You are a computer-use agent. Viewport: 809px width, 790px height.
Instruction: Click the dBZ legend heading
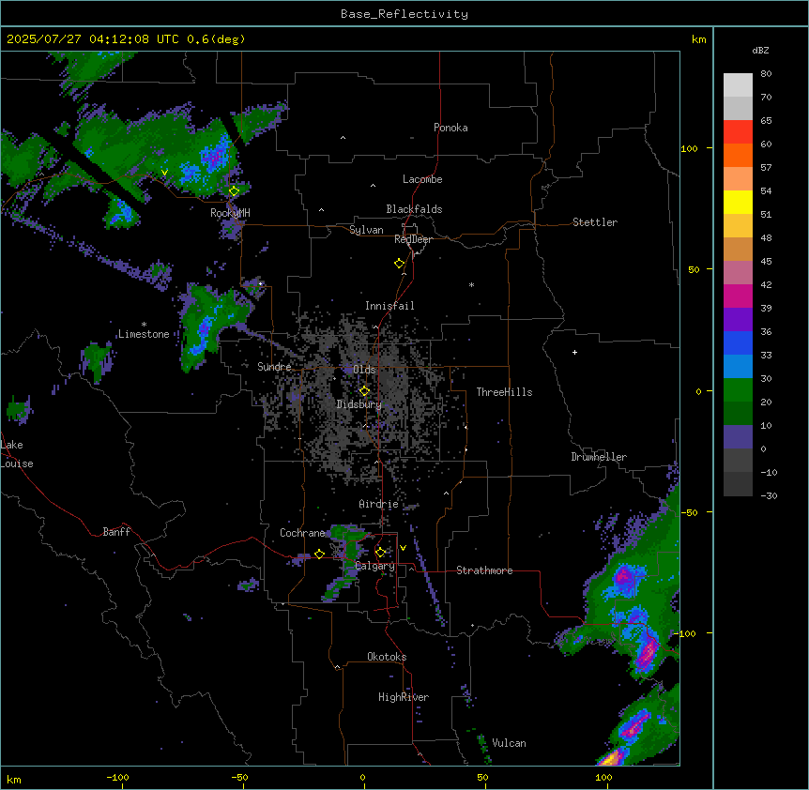760,51
